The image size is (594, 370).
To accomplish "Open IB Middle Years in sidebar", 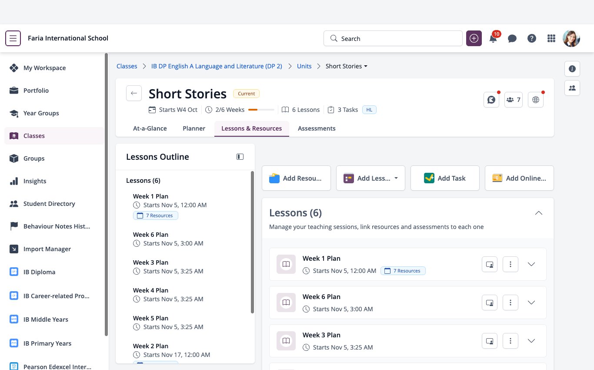I will [x=54, y=320].
